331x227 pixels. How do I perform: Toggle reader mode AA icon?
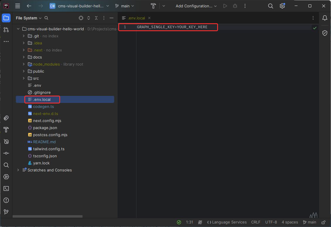click(x=313, y=215)
